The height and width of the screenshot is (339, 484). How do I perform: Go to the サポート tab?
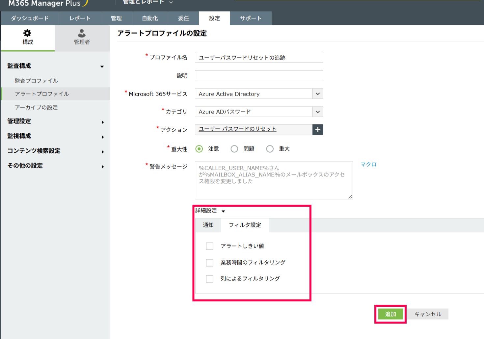[251, 18]
